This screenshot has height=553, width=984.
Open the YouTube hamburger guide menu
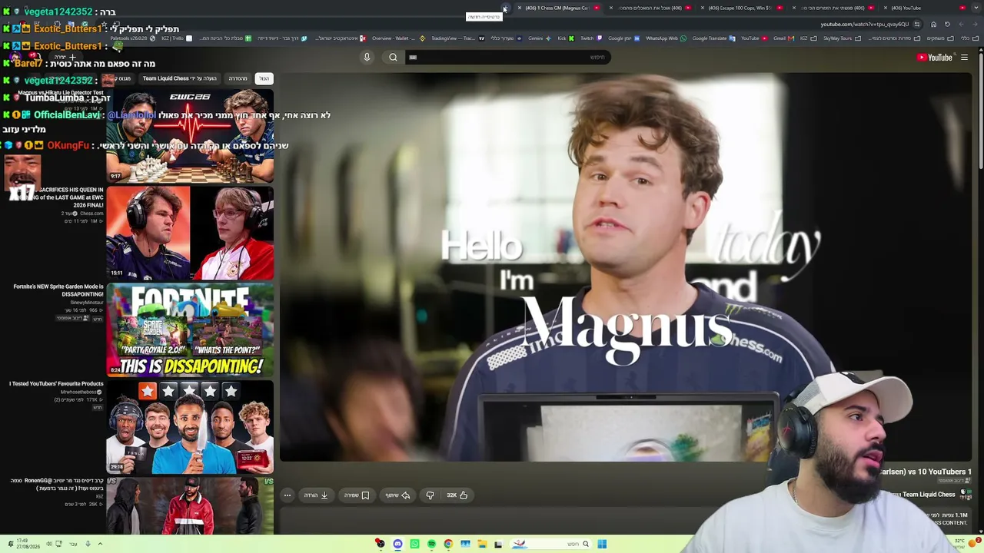click(x=964, y=57)
